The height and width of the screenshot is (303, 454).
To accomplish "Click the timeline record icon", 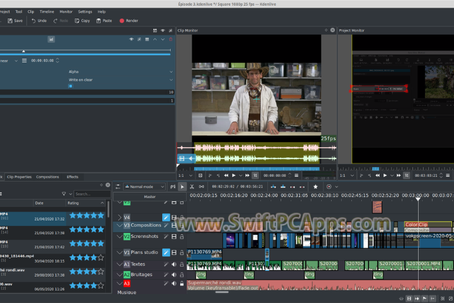I will [x=329, y=187].
